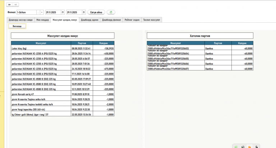Select pzvm Krasovka Toqima teshikli setka ko'k cell
Image resolution: width=276 pixels, height=148 pixels.
41,104
